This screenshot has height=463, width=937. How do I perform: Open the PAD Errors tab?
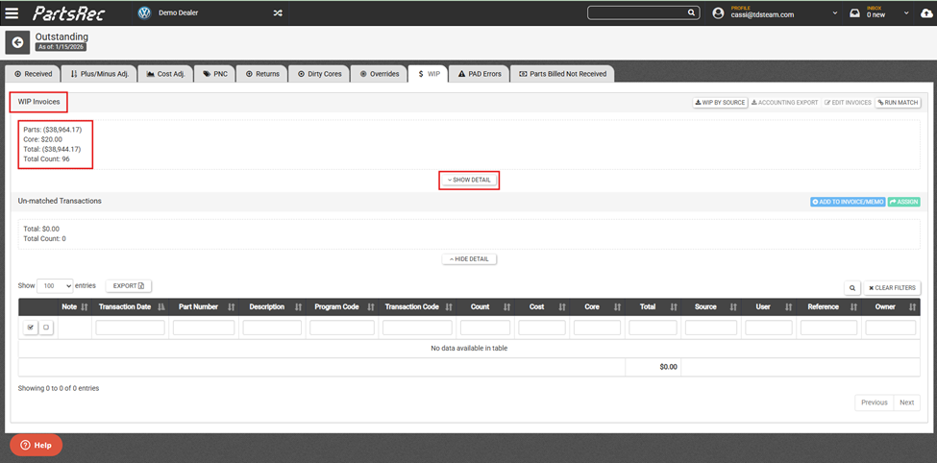[480, 73]
